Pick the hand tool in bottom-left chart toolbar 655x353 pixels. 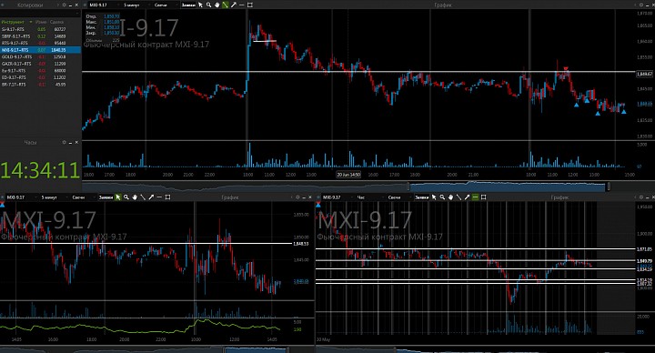pos(135,197)
